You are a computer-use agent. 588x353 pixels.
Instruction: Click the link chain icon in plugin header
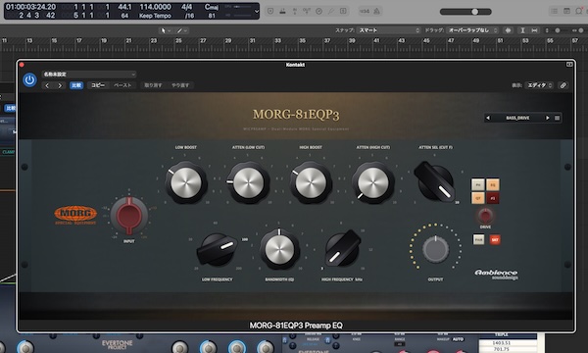pyautogui.click(x=563, y=85)
